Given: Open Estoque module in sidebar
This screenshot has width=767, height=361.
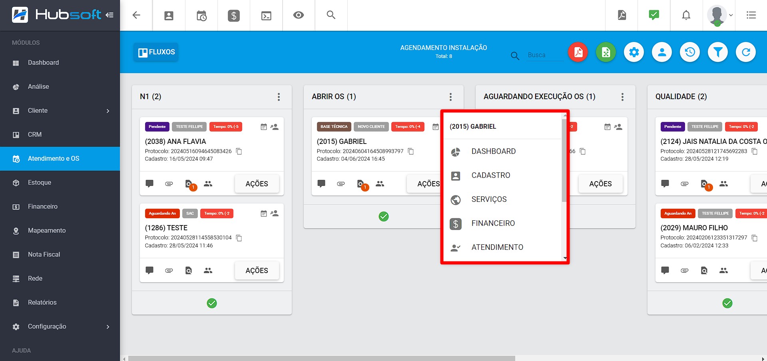Looking at the screenshot, I should tap(60, 183).
